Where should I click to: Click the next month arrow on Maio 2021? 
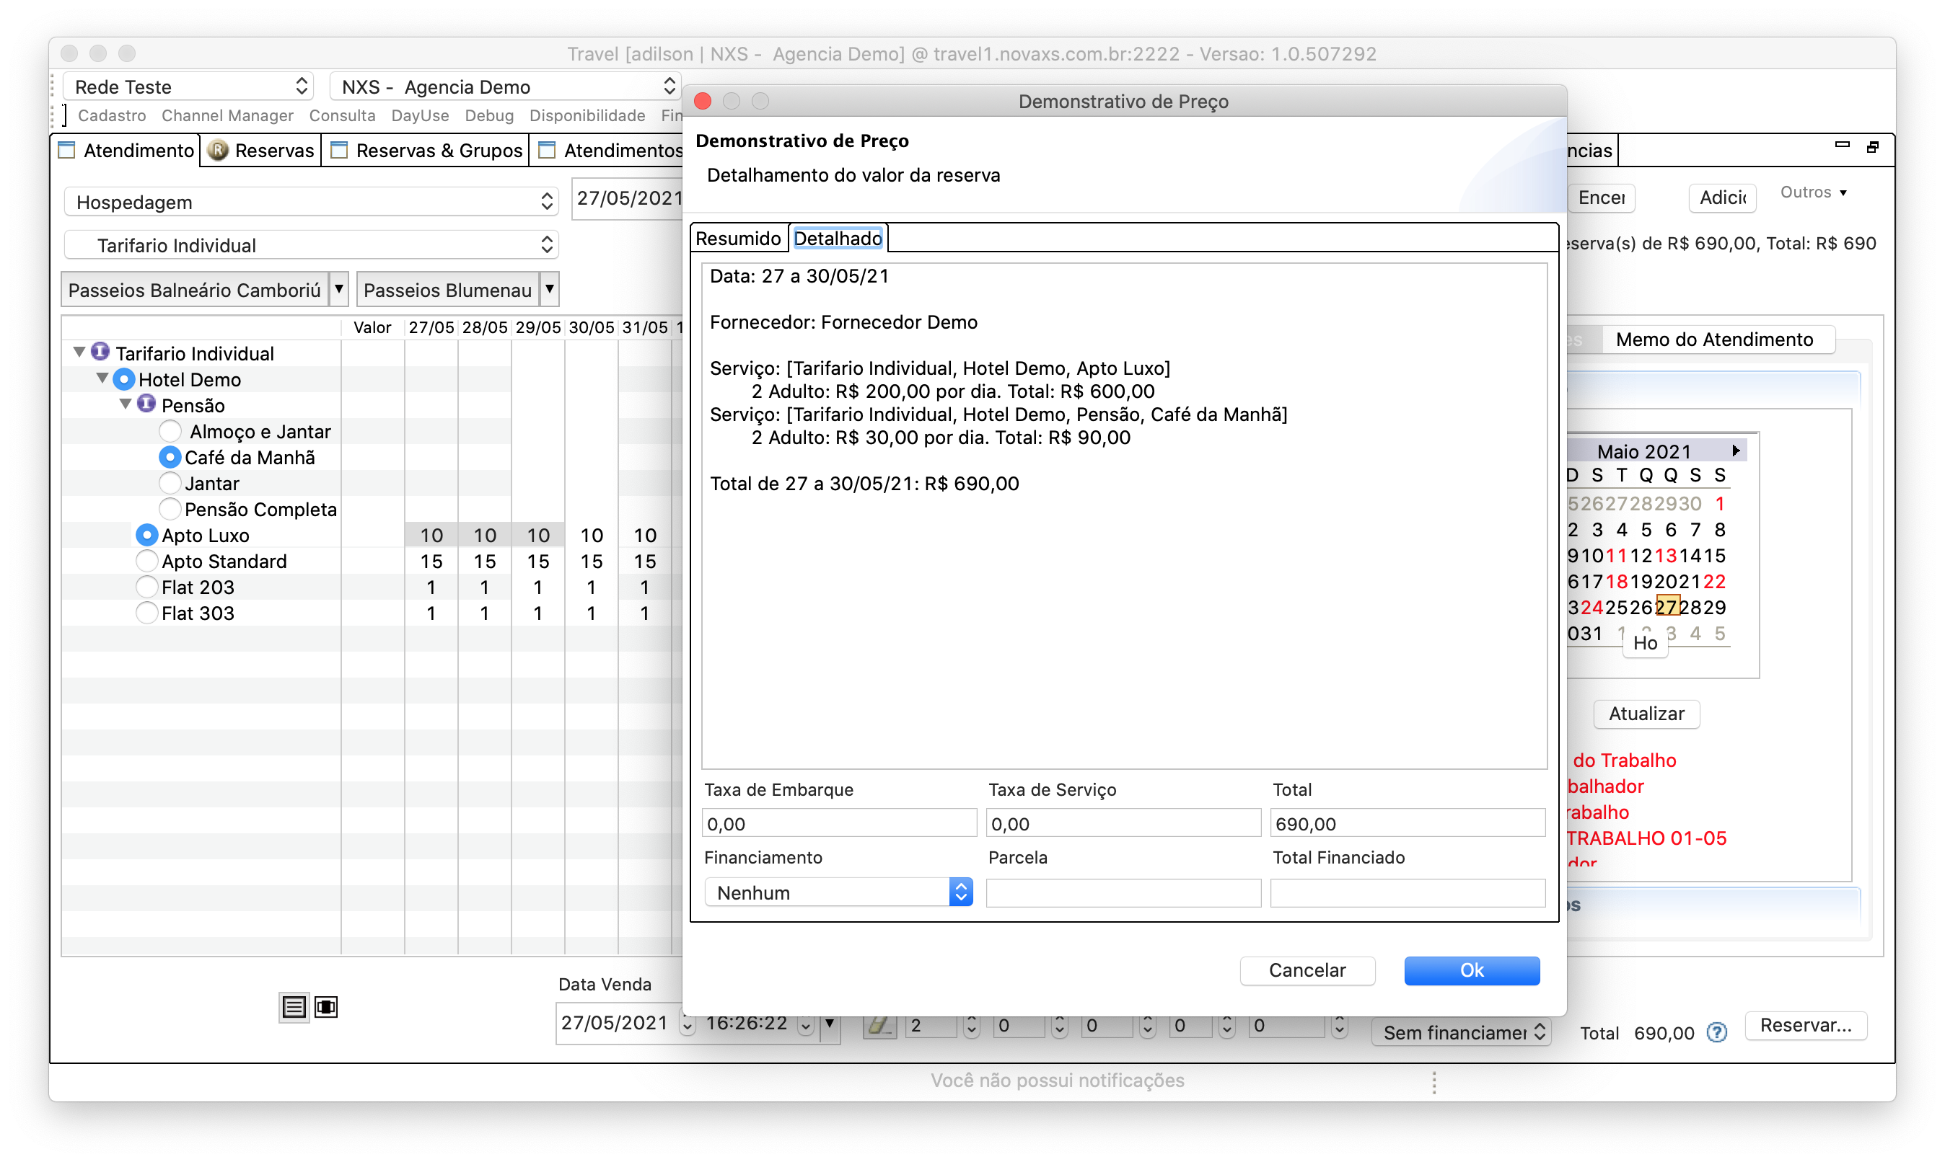coord(1736,451)
